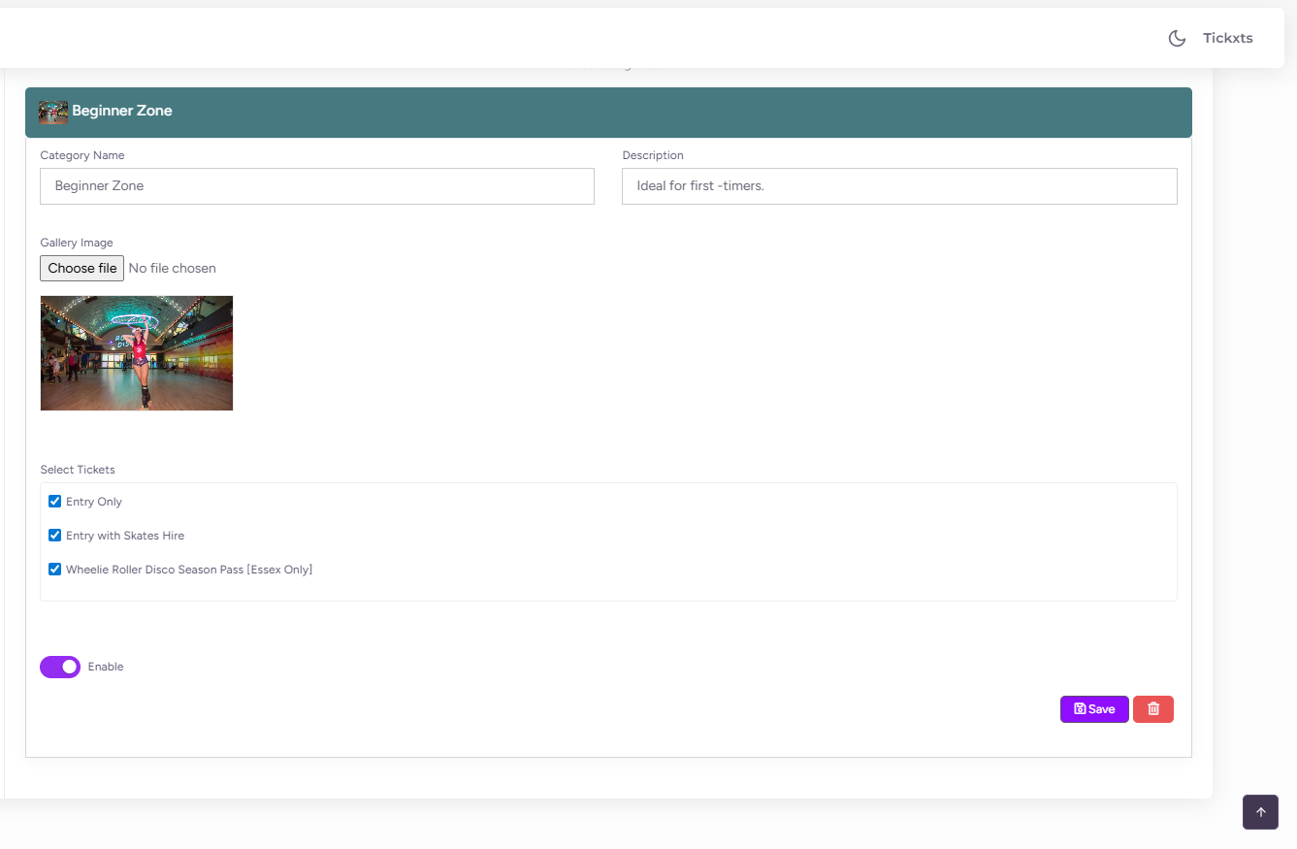Click the 'Entry with Skates Hire' label
Screen dimensions: 1297x849
[125, 536]
